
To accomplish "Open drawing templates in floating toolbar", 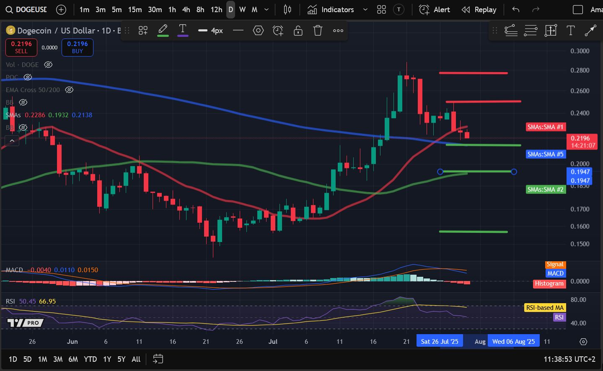I will (x=143, y=31).
